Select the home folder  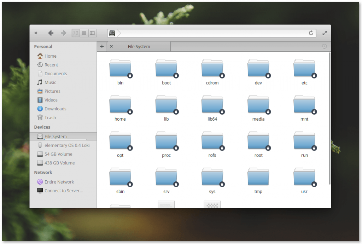(120, 108)
